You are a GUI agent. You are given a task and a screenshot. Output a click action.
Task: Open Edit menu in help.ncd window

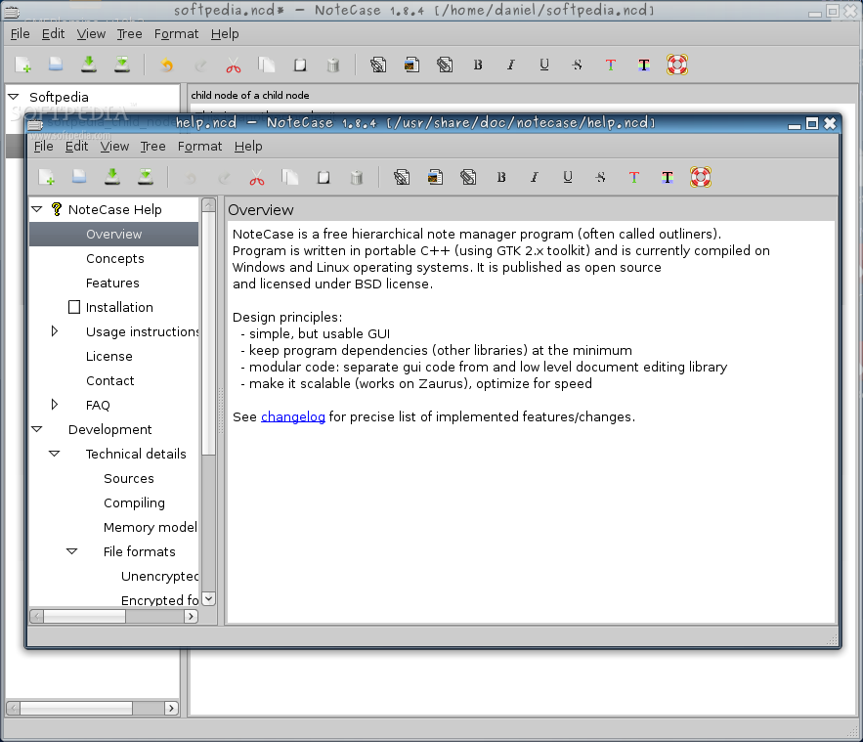[76, 147]
